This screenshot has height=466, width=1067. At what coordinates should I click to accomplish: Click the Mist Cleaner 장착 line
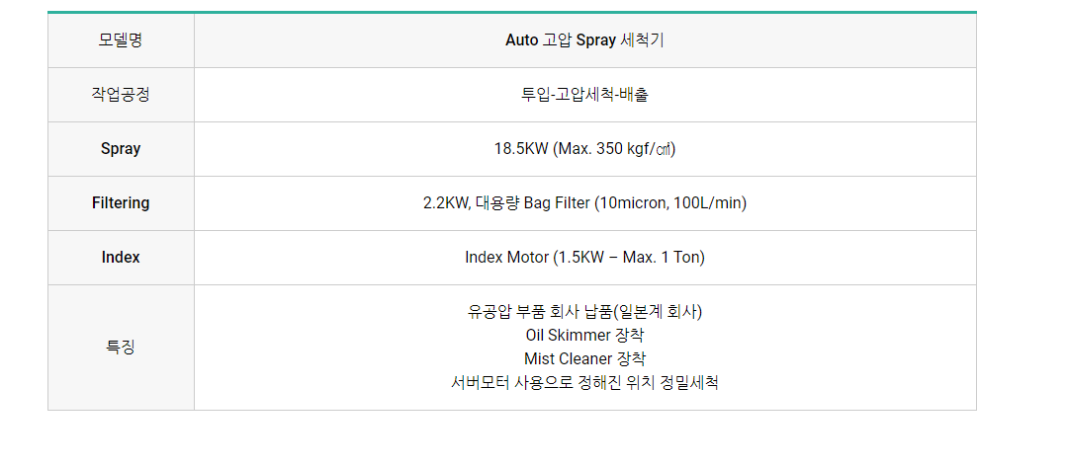tap(584, 358)
